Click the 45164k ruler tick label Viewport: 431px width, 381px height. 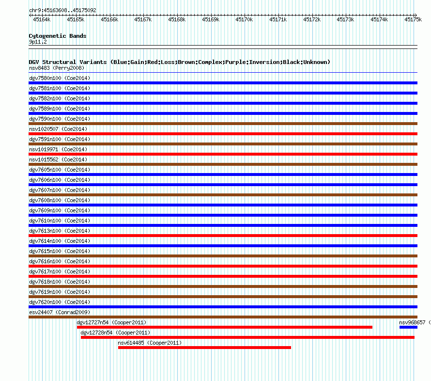pyautogui.click(x=42, y=19)
